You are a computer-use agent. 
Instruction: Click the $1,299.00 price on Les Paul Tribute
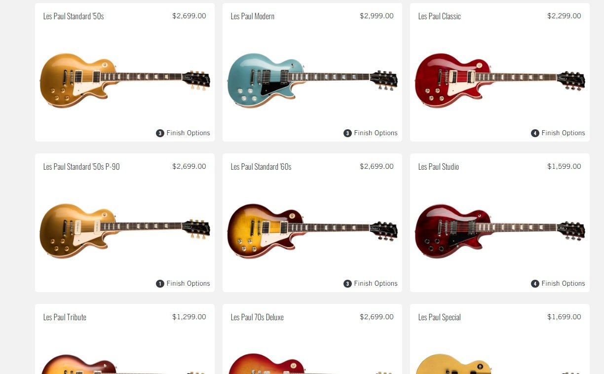[189, 317]
